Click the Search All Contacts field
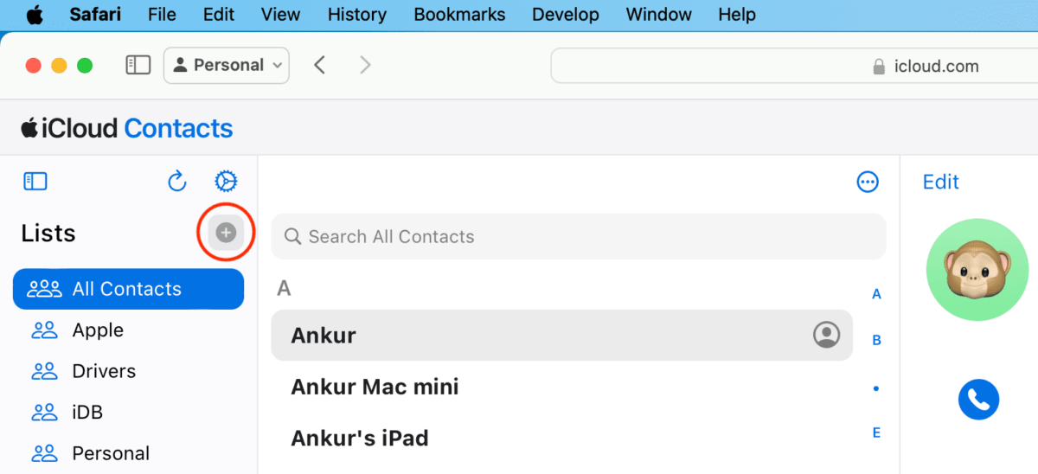 point(579,237)
